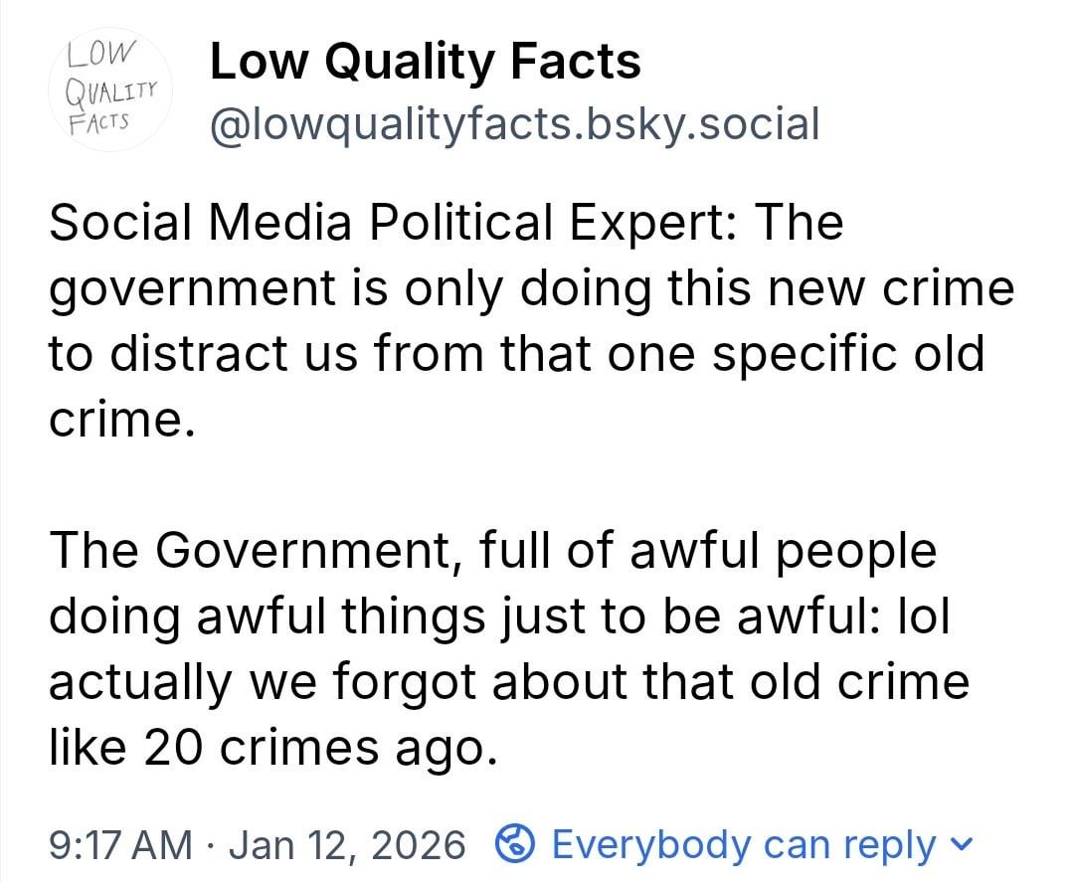Click the @lowqualityfacts.bsky.social handle
This screenshot has height=882, width=1074.
click(514, 124)
